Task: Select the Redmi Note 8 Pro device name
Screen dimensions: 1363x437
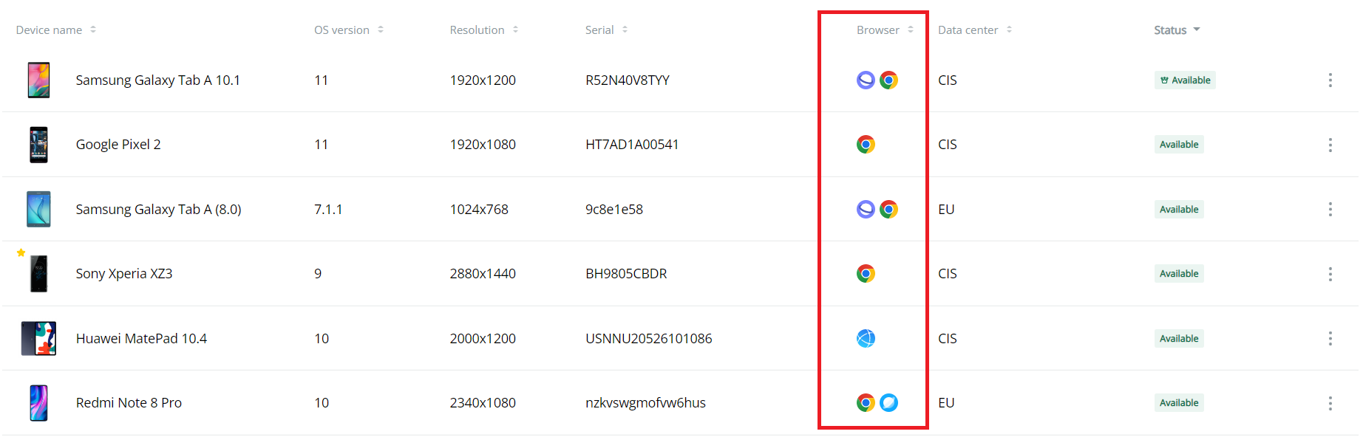Action: (x=129, y=403)
